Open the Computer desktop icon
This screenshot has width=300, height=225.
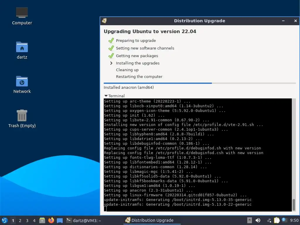tap(22, 16)
